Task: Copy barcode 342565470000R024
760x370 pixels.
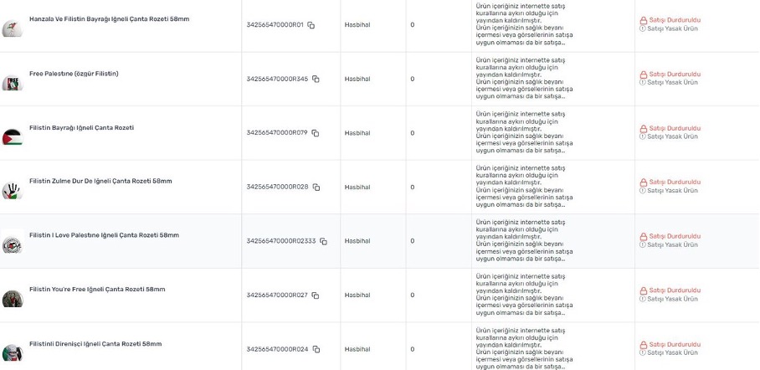Action: point(316,349)
